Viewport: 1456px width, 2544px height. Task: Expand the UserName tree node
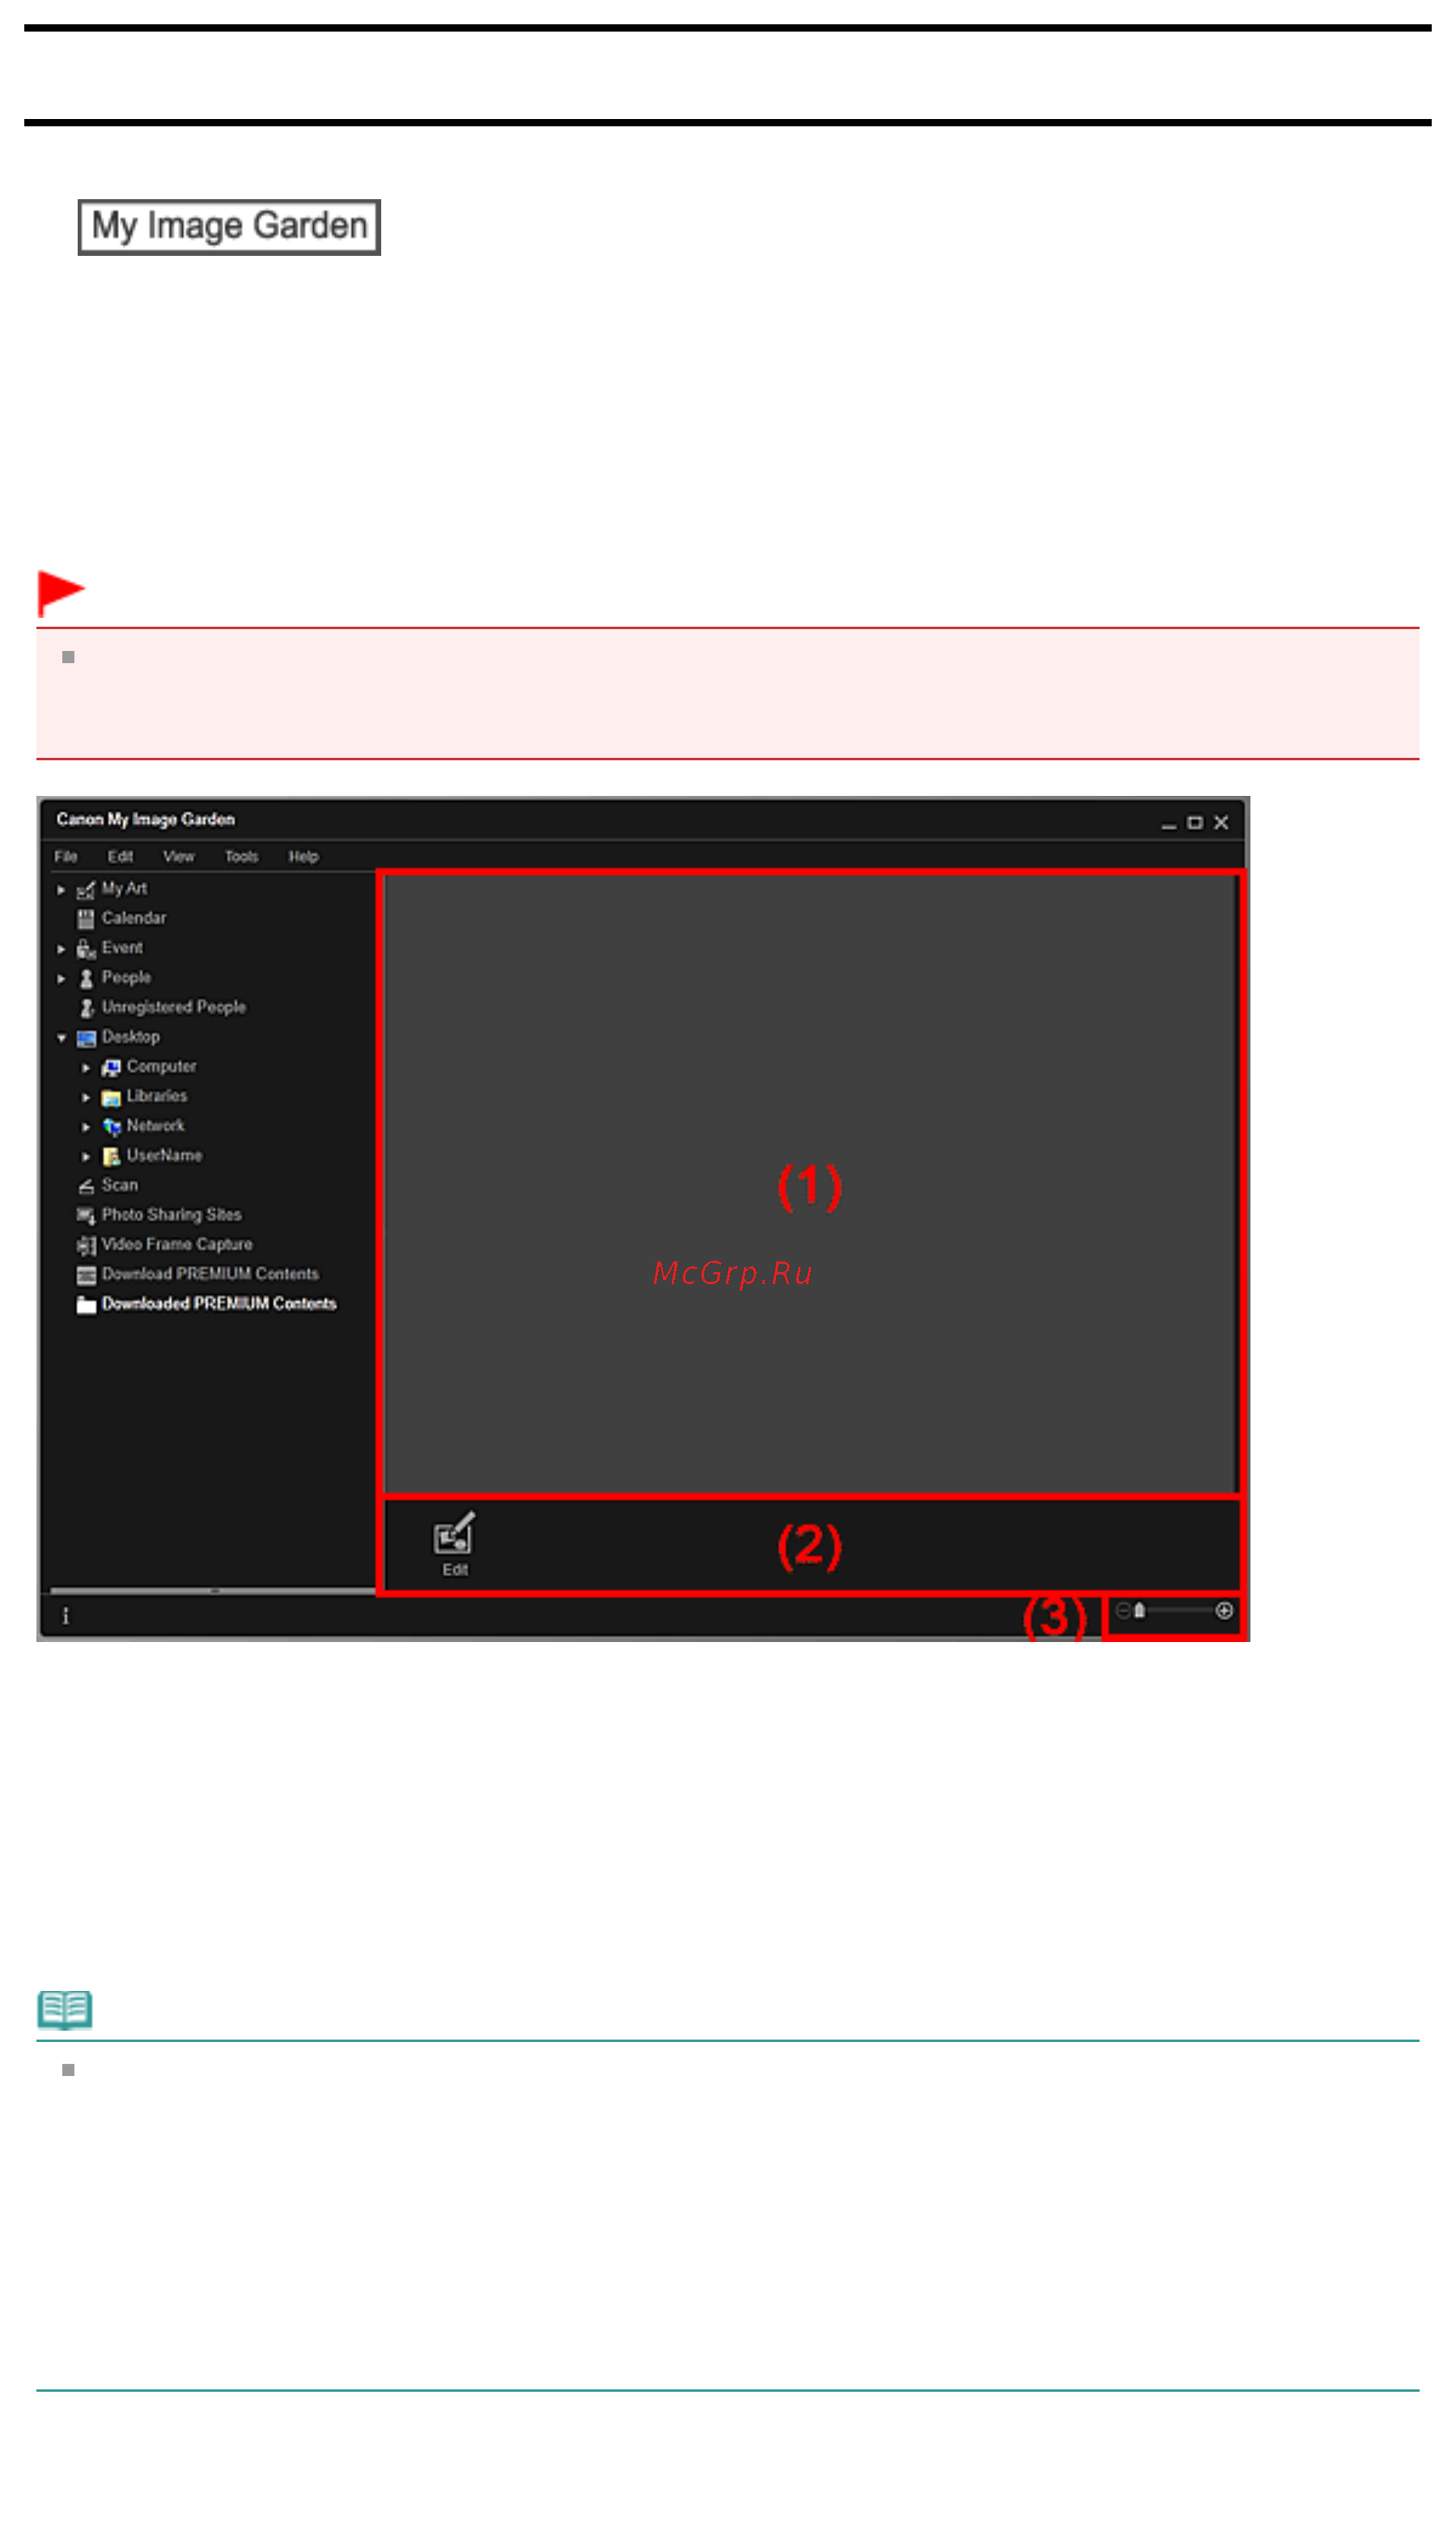pos(86,1156)
